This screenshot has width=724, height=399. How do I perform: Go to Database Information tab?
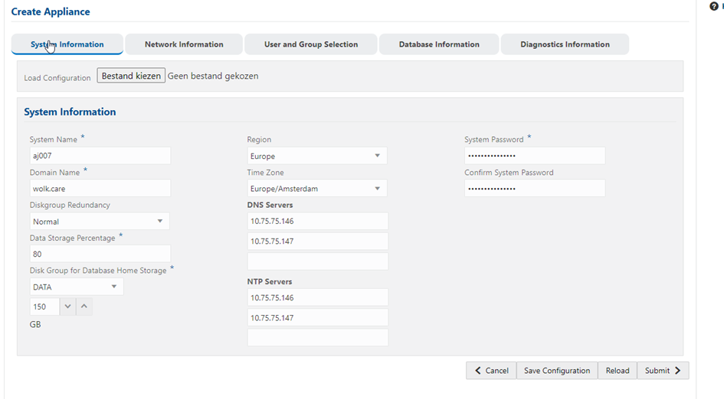pyautogui.click(x=439, y=44)
